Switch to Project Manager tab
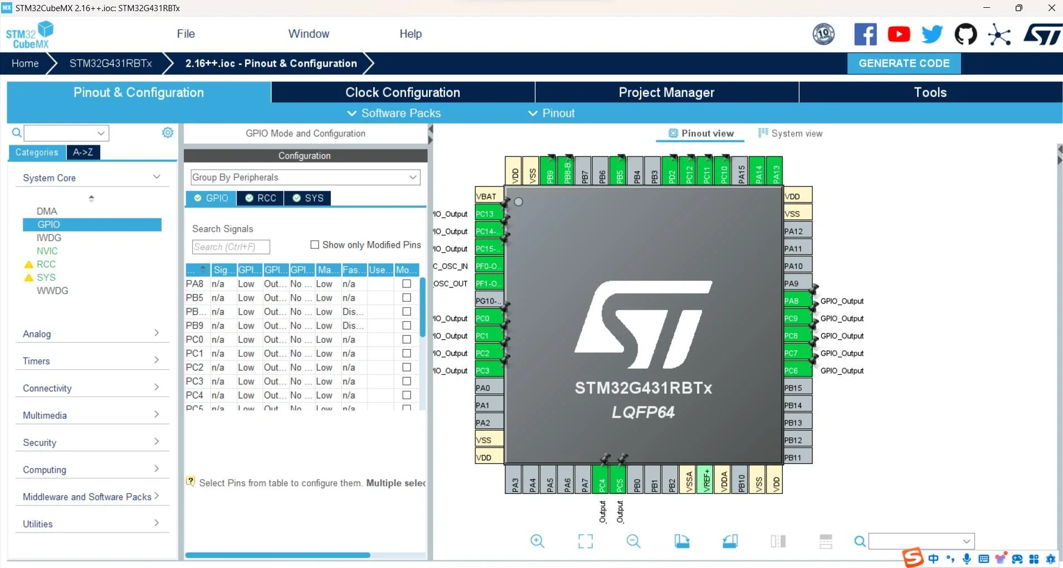 [x=667, y=92]
